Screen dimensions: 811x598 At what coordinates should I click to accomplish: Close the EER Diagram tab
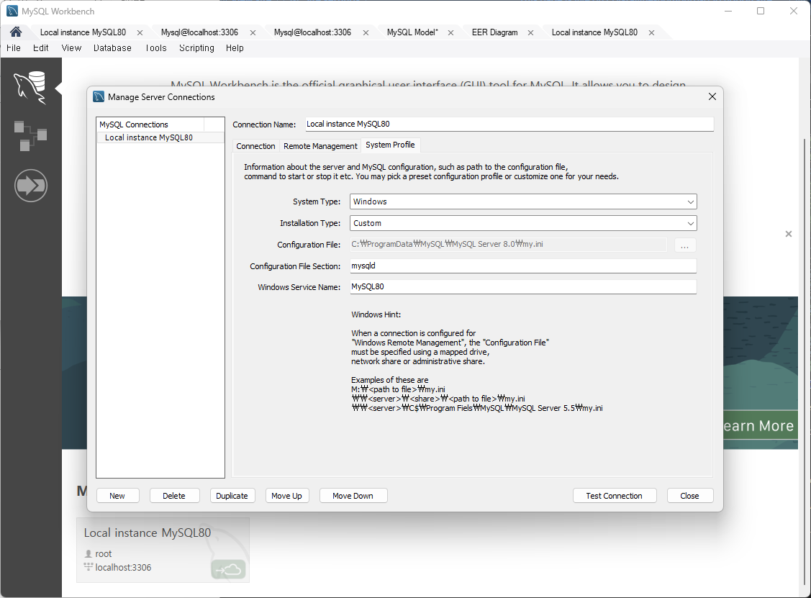tap(530, 32)
